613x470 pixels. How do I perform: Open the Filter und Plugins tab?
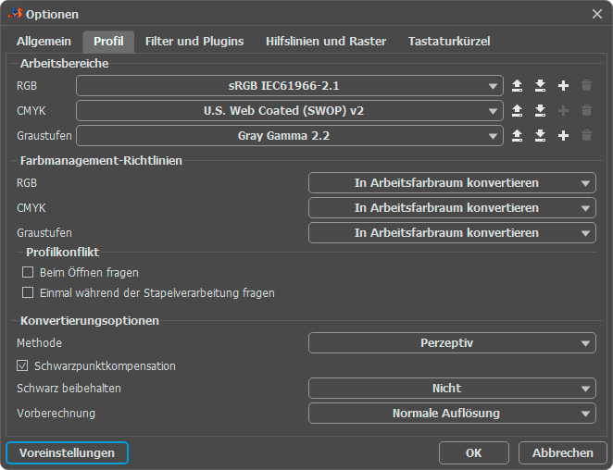[x=194, y=42]
